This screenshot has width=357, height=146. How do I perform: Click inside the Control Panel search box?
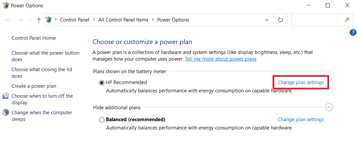[x=317, y=20]
